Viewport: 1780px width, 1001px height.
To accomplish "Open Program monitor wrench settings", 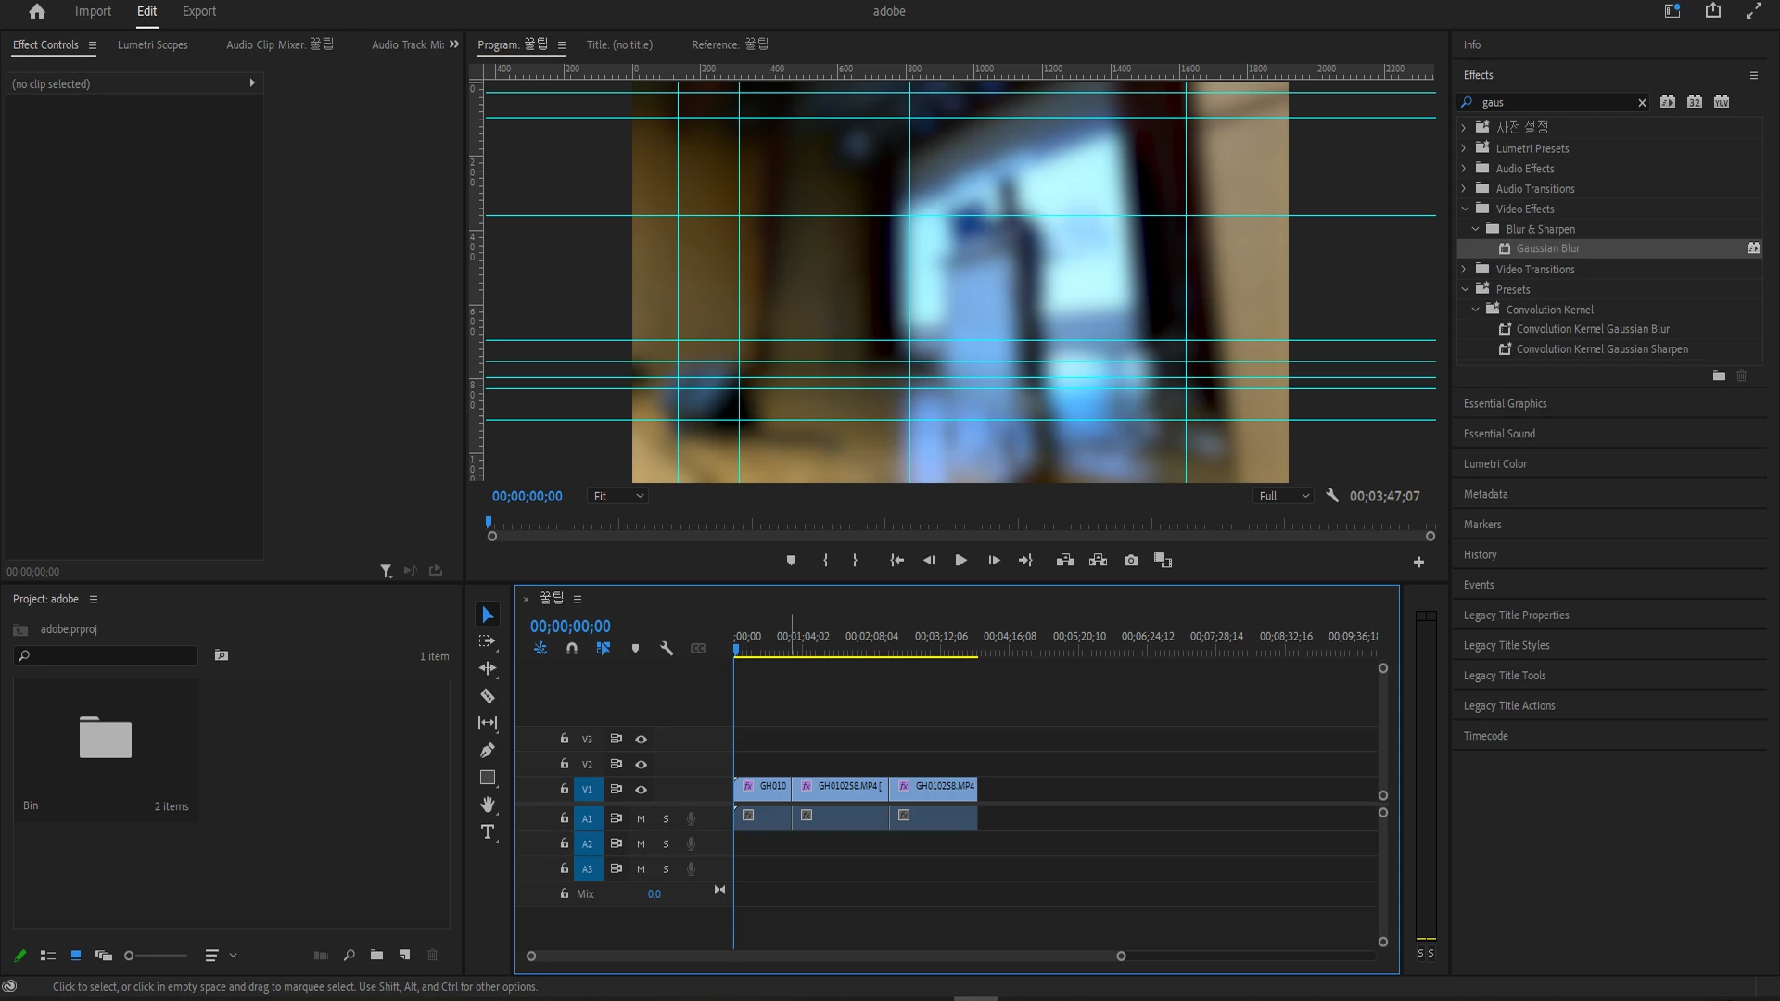I will tap(1332, 496).
